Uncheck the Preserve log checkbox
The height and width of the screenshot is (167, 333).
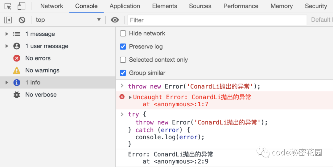pos(123,47)
